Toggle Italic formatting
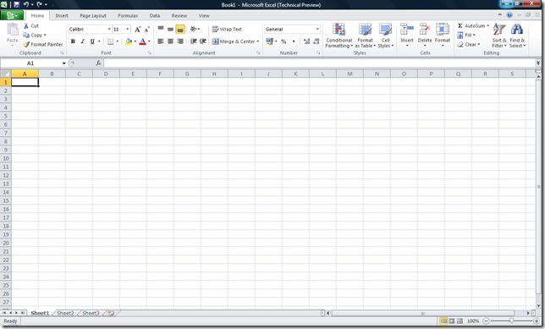The image size is (545, 329). point(82,41)
